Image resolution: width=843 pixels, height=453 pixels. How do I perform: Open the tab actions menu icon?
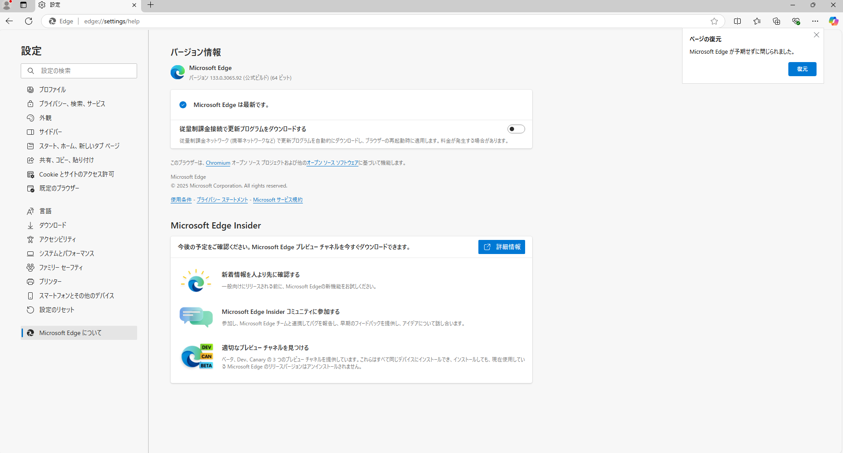click(x=23, y=5)
